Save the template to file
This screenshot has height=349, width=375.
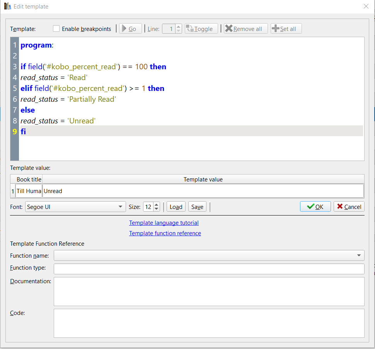pos(197,207)
